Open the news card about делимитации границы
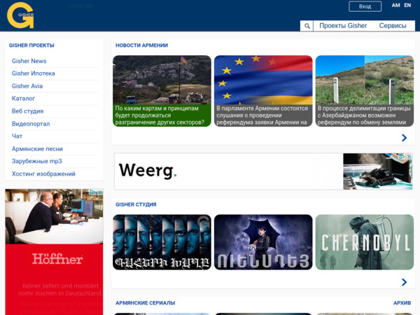The width and height of the screenshot is (420, 315). coord(365,91)
